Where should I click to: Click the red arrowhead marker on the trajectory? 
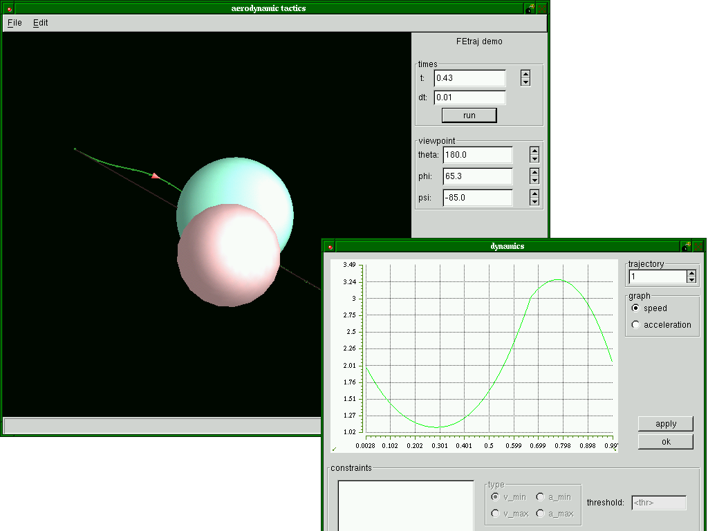point(156,176)
